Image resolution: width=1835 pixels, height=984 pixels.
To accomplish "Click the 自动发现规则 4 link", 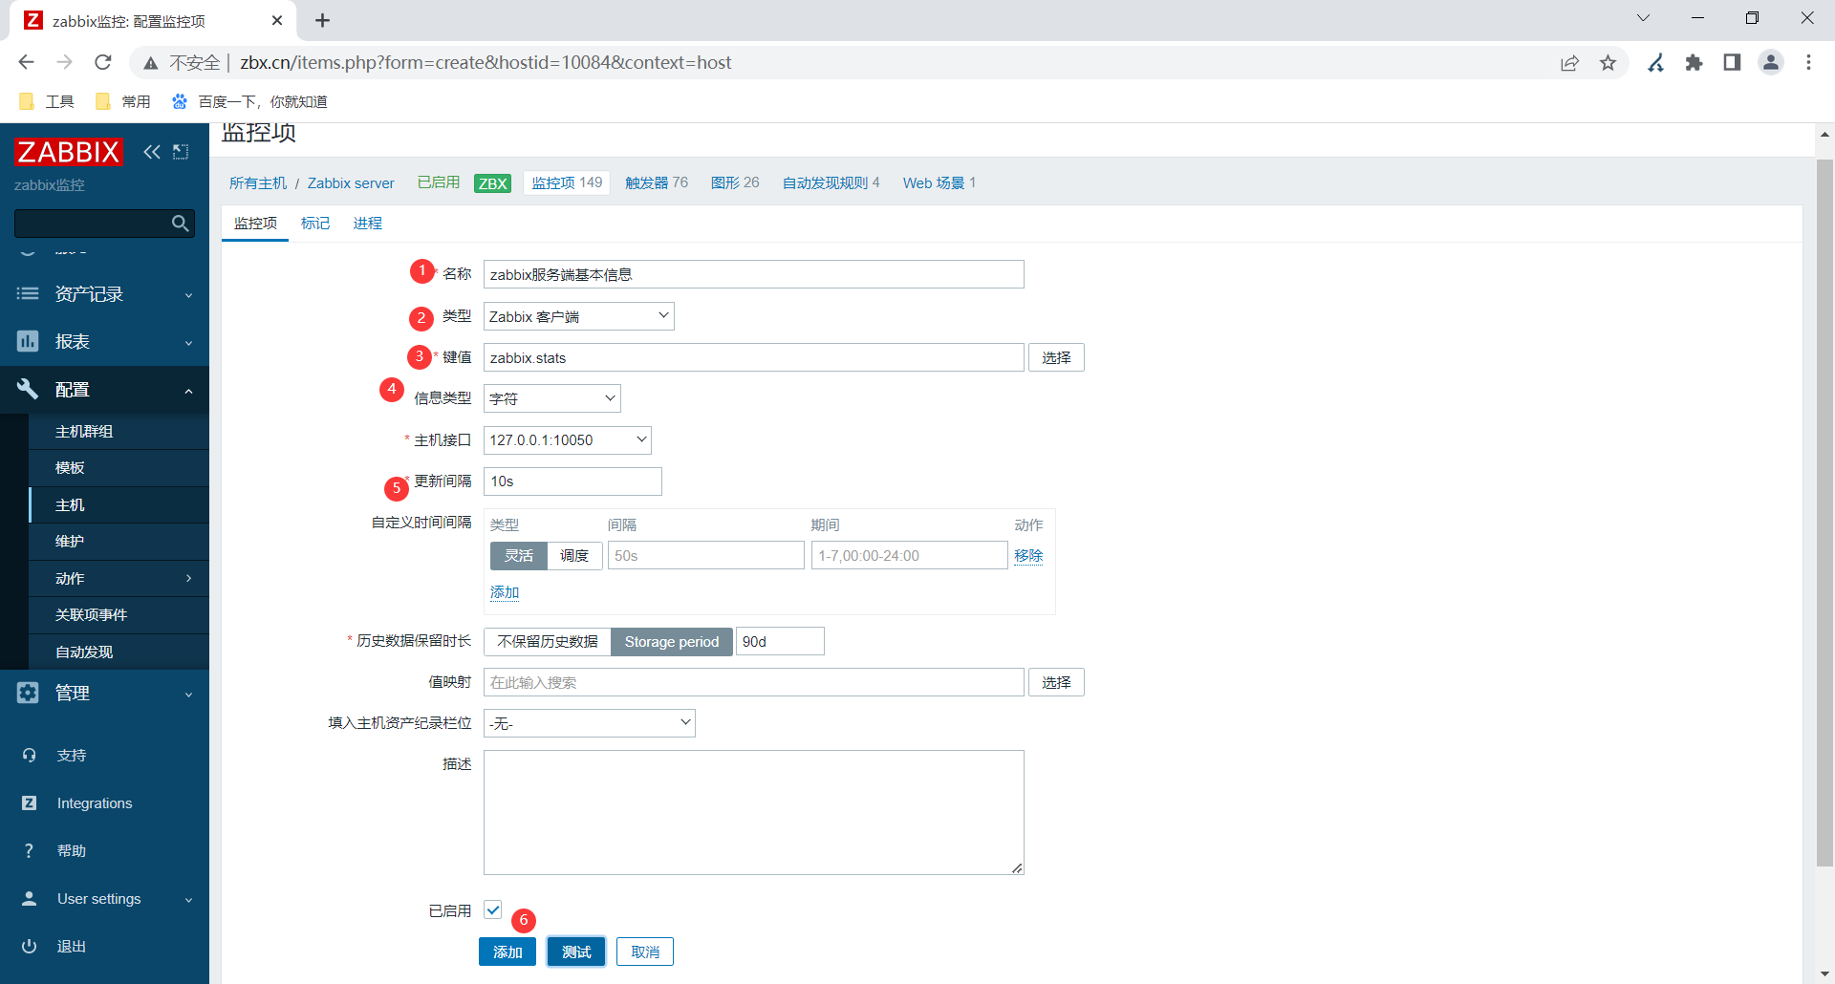I will pos(831,183).
